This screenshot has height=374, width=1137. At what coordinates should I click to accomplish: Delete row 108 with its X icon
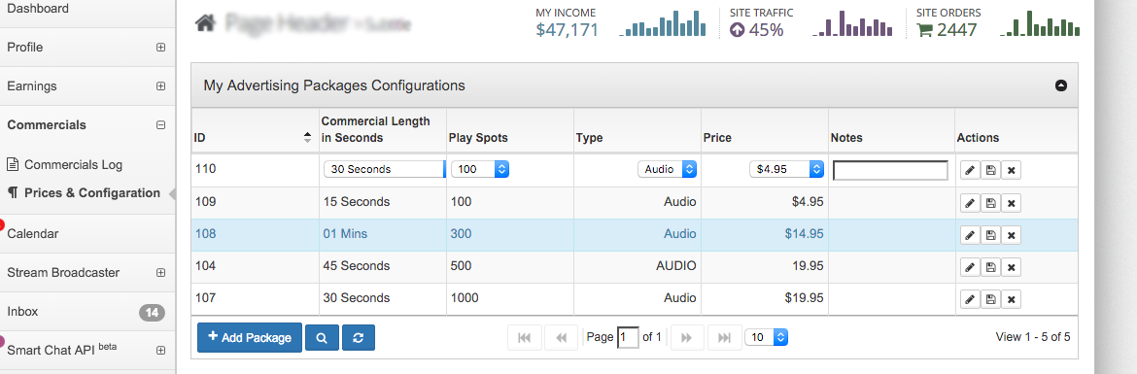[1011, 235]
